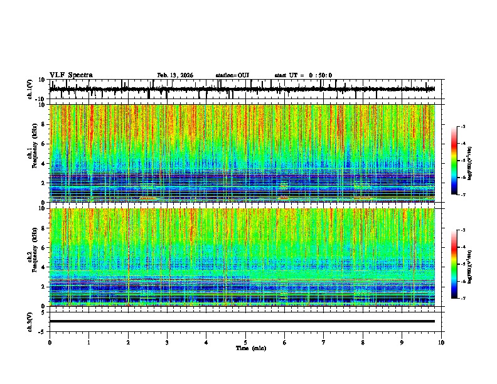This screenshot has height=384, width=497.
Task: Click time axis tick label "9"
Action: coord(402,343)
